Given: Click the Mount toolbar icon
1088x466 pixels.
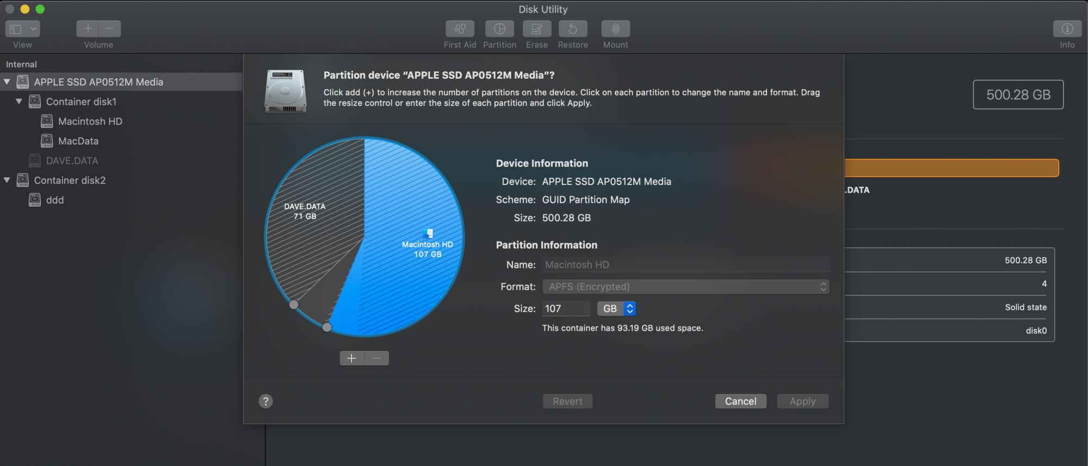Looking at the screenshot, I should click(615, 29).
